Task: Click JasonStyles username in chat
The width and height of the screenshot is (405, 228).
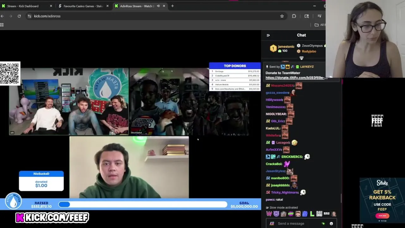Action: click(x=275, y=171)
